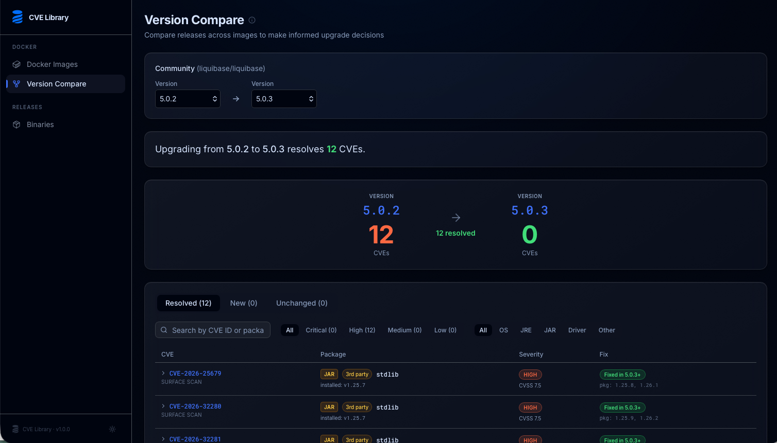The width and height of the screenshot is (777, 443).
Task: Filter packages by OS type
Action: pyautogui.click(x=503, y=330)
